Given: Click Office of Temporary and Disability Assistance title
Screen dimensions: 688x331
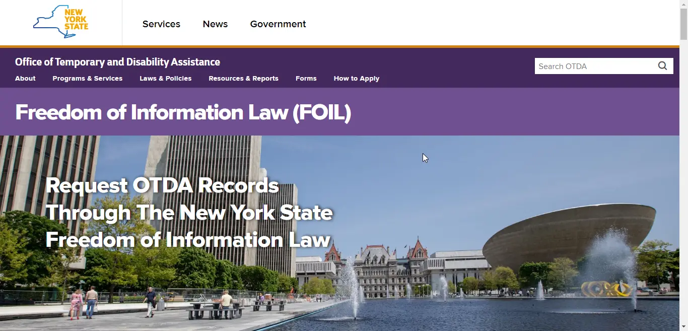Looking at the screenshot, I should [x=117, y=62].
